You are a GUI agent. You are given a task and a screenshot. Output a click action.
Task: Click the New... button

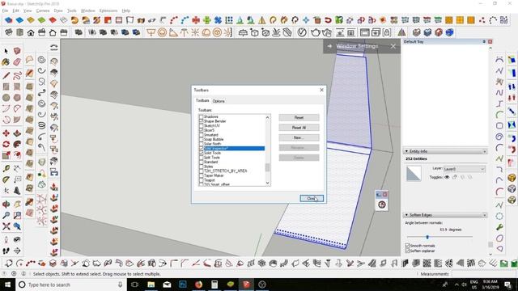pos(299,137)
